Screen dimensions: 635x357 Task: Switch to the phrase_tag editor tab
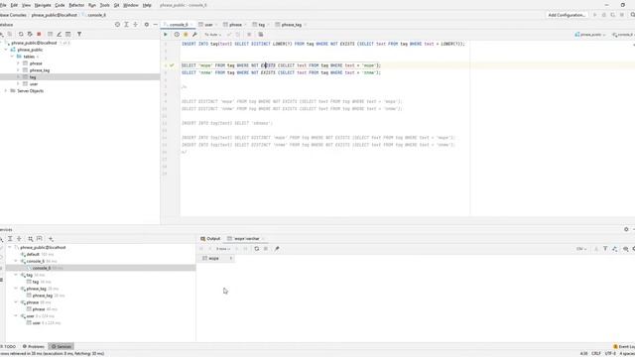[291, 25]
